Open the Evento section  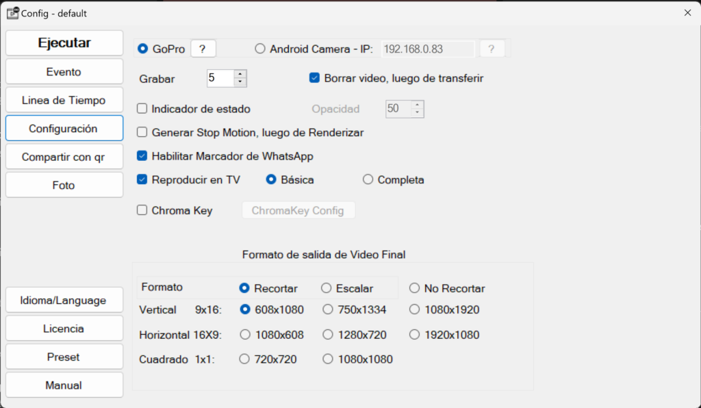64,72
